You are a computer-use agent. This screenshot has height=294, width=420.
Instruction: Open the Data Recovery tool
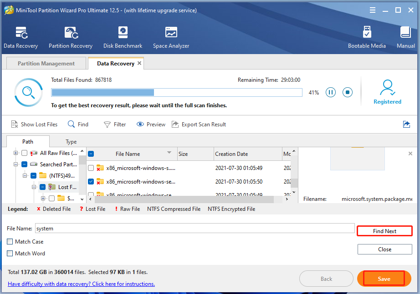pyautogui.click(x=21, y=37)
